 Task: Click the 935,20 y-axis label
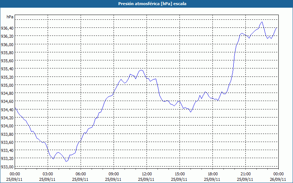[x=7, y=77]
